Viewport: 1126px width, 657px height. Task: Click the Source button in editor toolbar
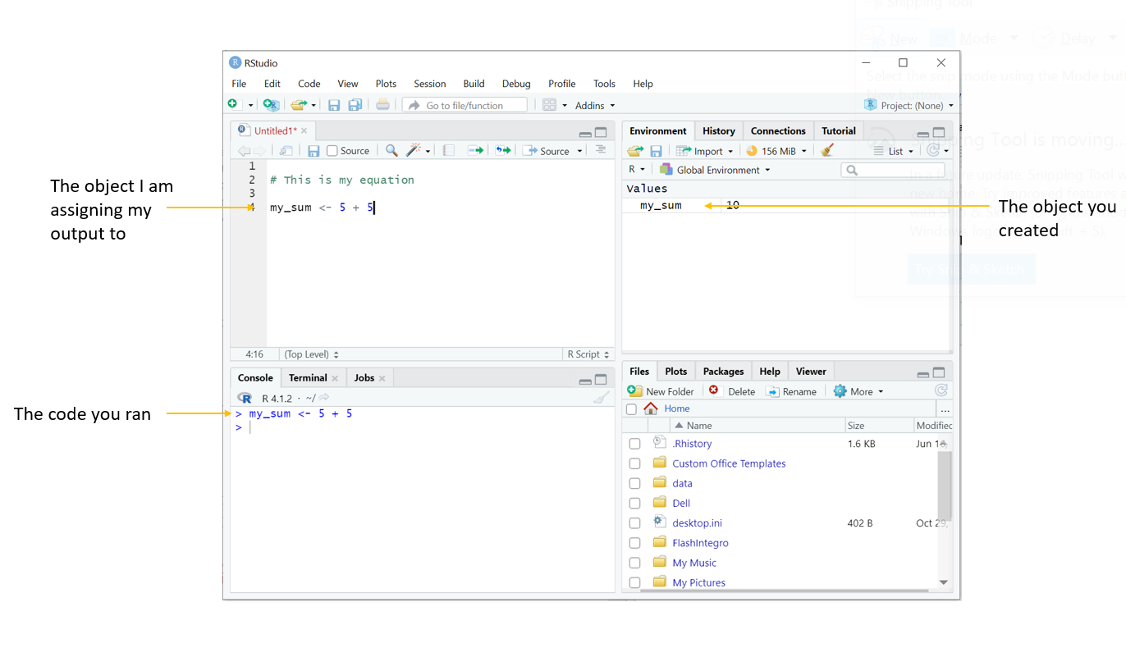[x=547, y=151]
